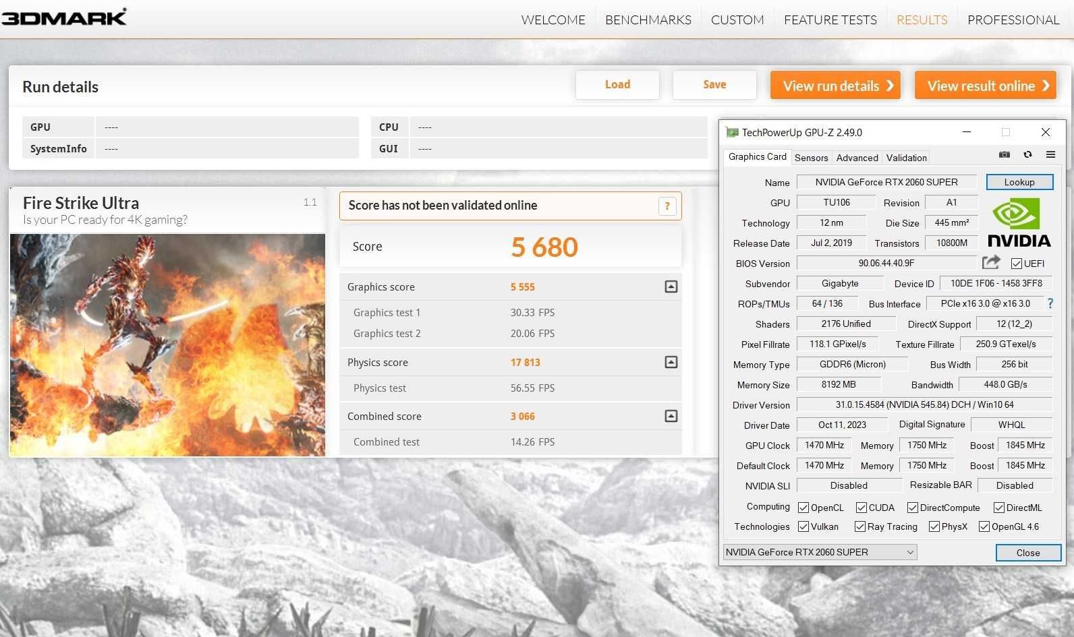Open the FEATURE TESTS tab
Image resolution: width=1074 pixels, height=637 pixels.
pos(830,20)
